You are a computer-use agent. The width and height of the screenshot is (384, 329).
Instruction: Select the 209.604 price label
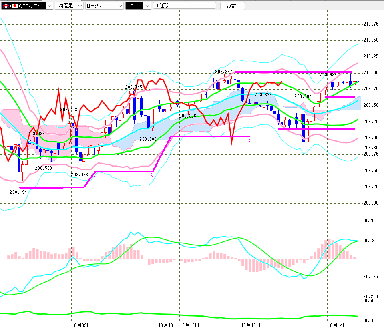[x=303, y=96]
